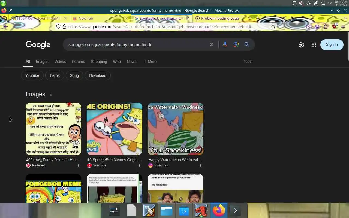Click the Watermelon Wednesday Patrick thumbnail
Viewport: 349px width, 218px height.
click(x=176, y=129)
